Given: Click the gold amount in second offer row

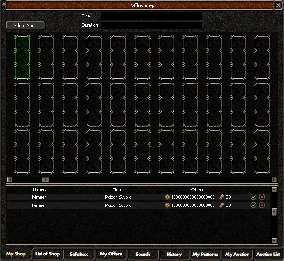Looking at the screenshot, I should coord(193,205).
